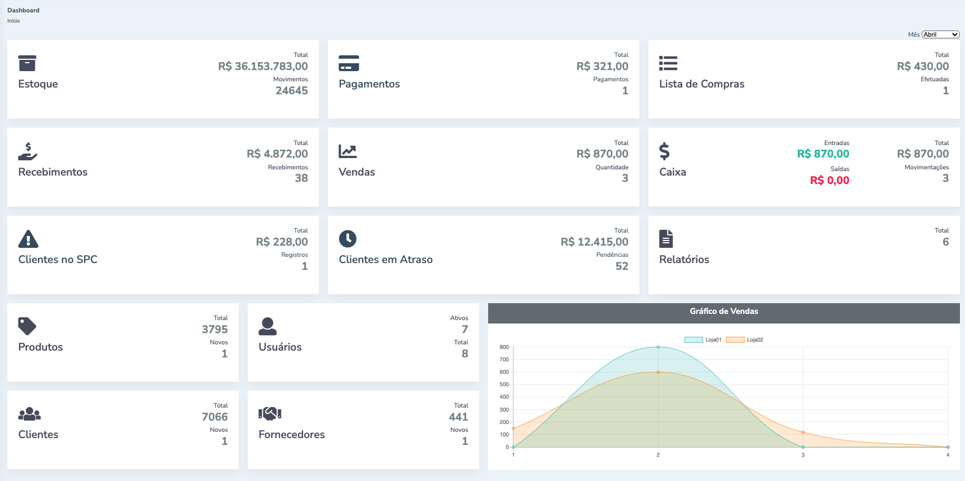Toggle Loja01 series in chart legend
965x481 pixels.
[x=703, y=340]
